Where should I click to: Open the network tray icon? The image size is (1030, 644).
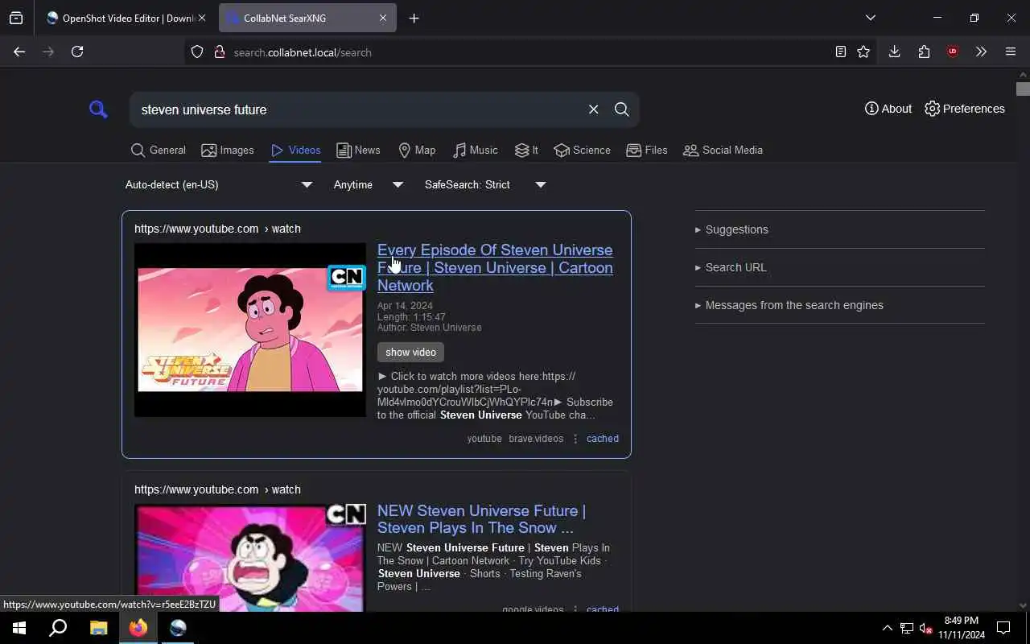pos(906,628)
